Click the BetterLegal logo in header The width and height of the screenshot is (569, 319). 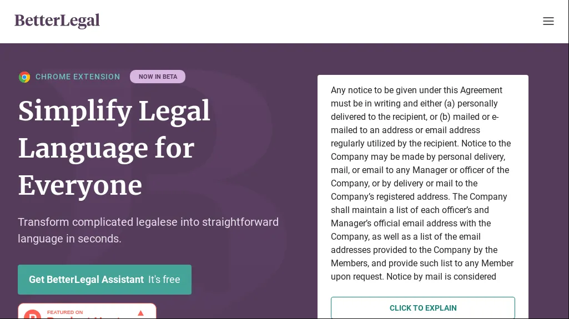(x=57, y=21)
